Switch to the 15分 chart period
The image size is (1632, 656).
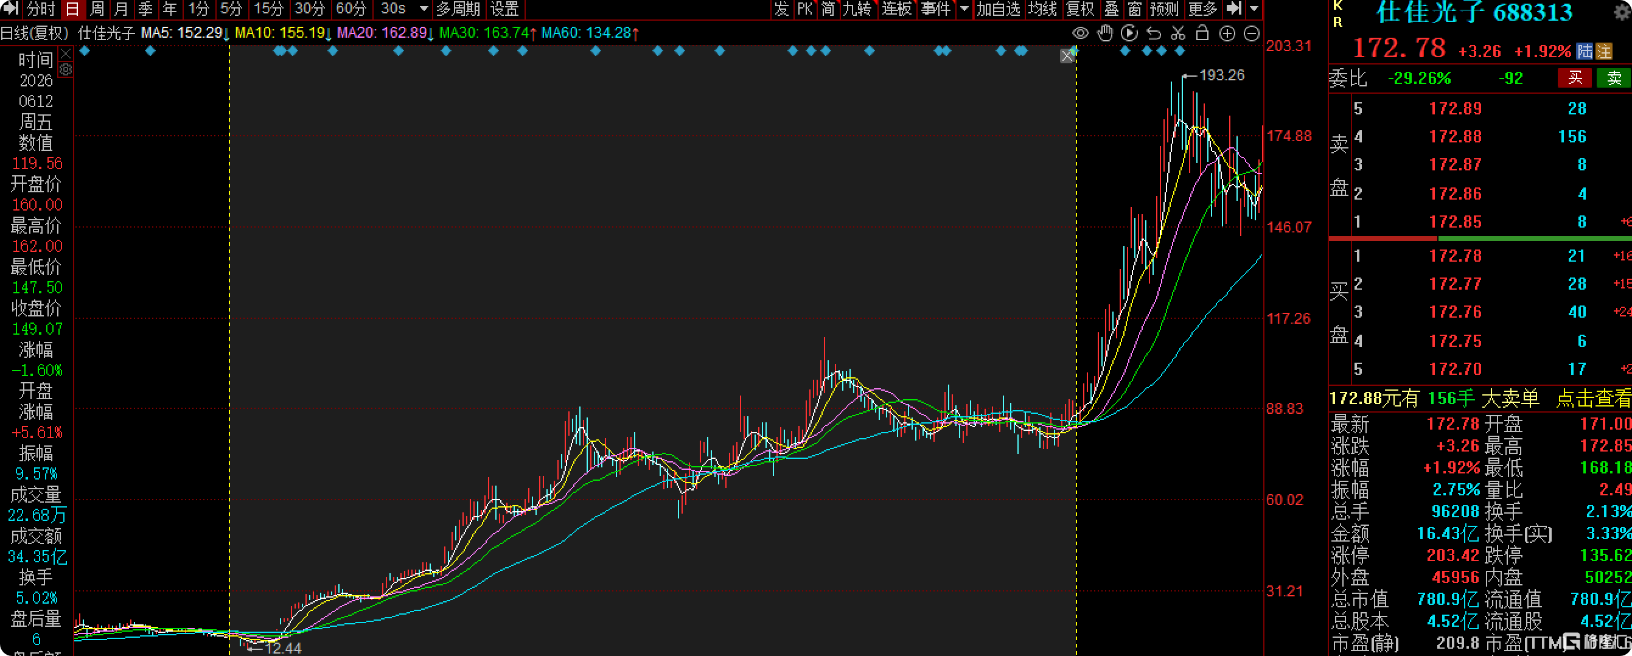[x=268, y=9]
